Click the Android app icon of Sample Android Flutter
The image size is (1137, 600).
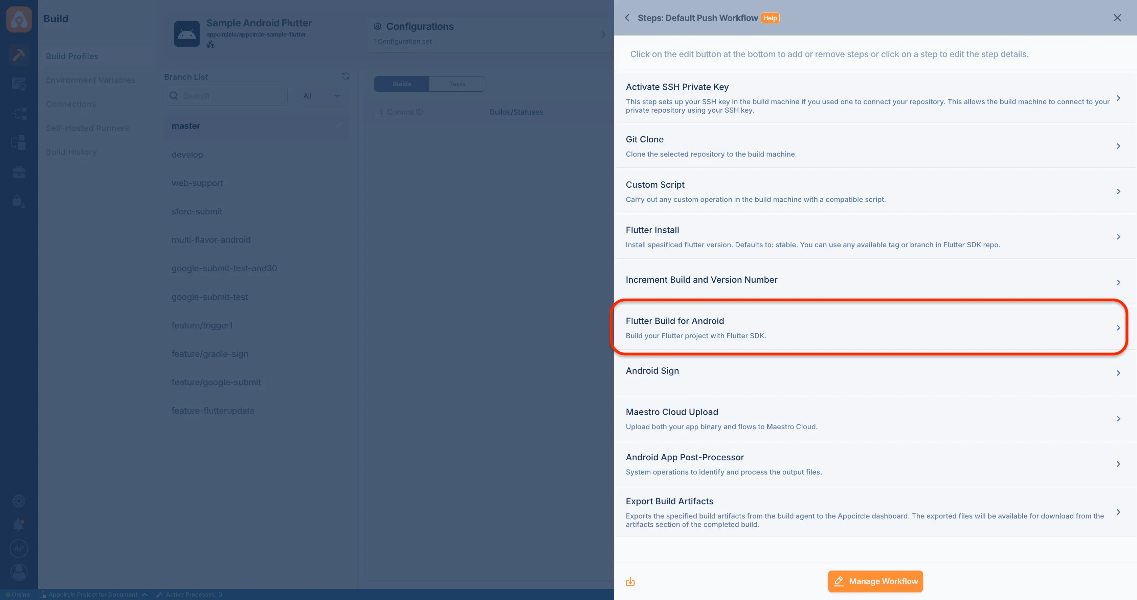point(187,33)
